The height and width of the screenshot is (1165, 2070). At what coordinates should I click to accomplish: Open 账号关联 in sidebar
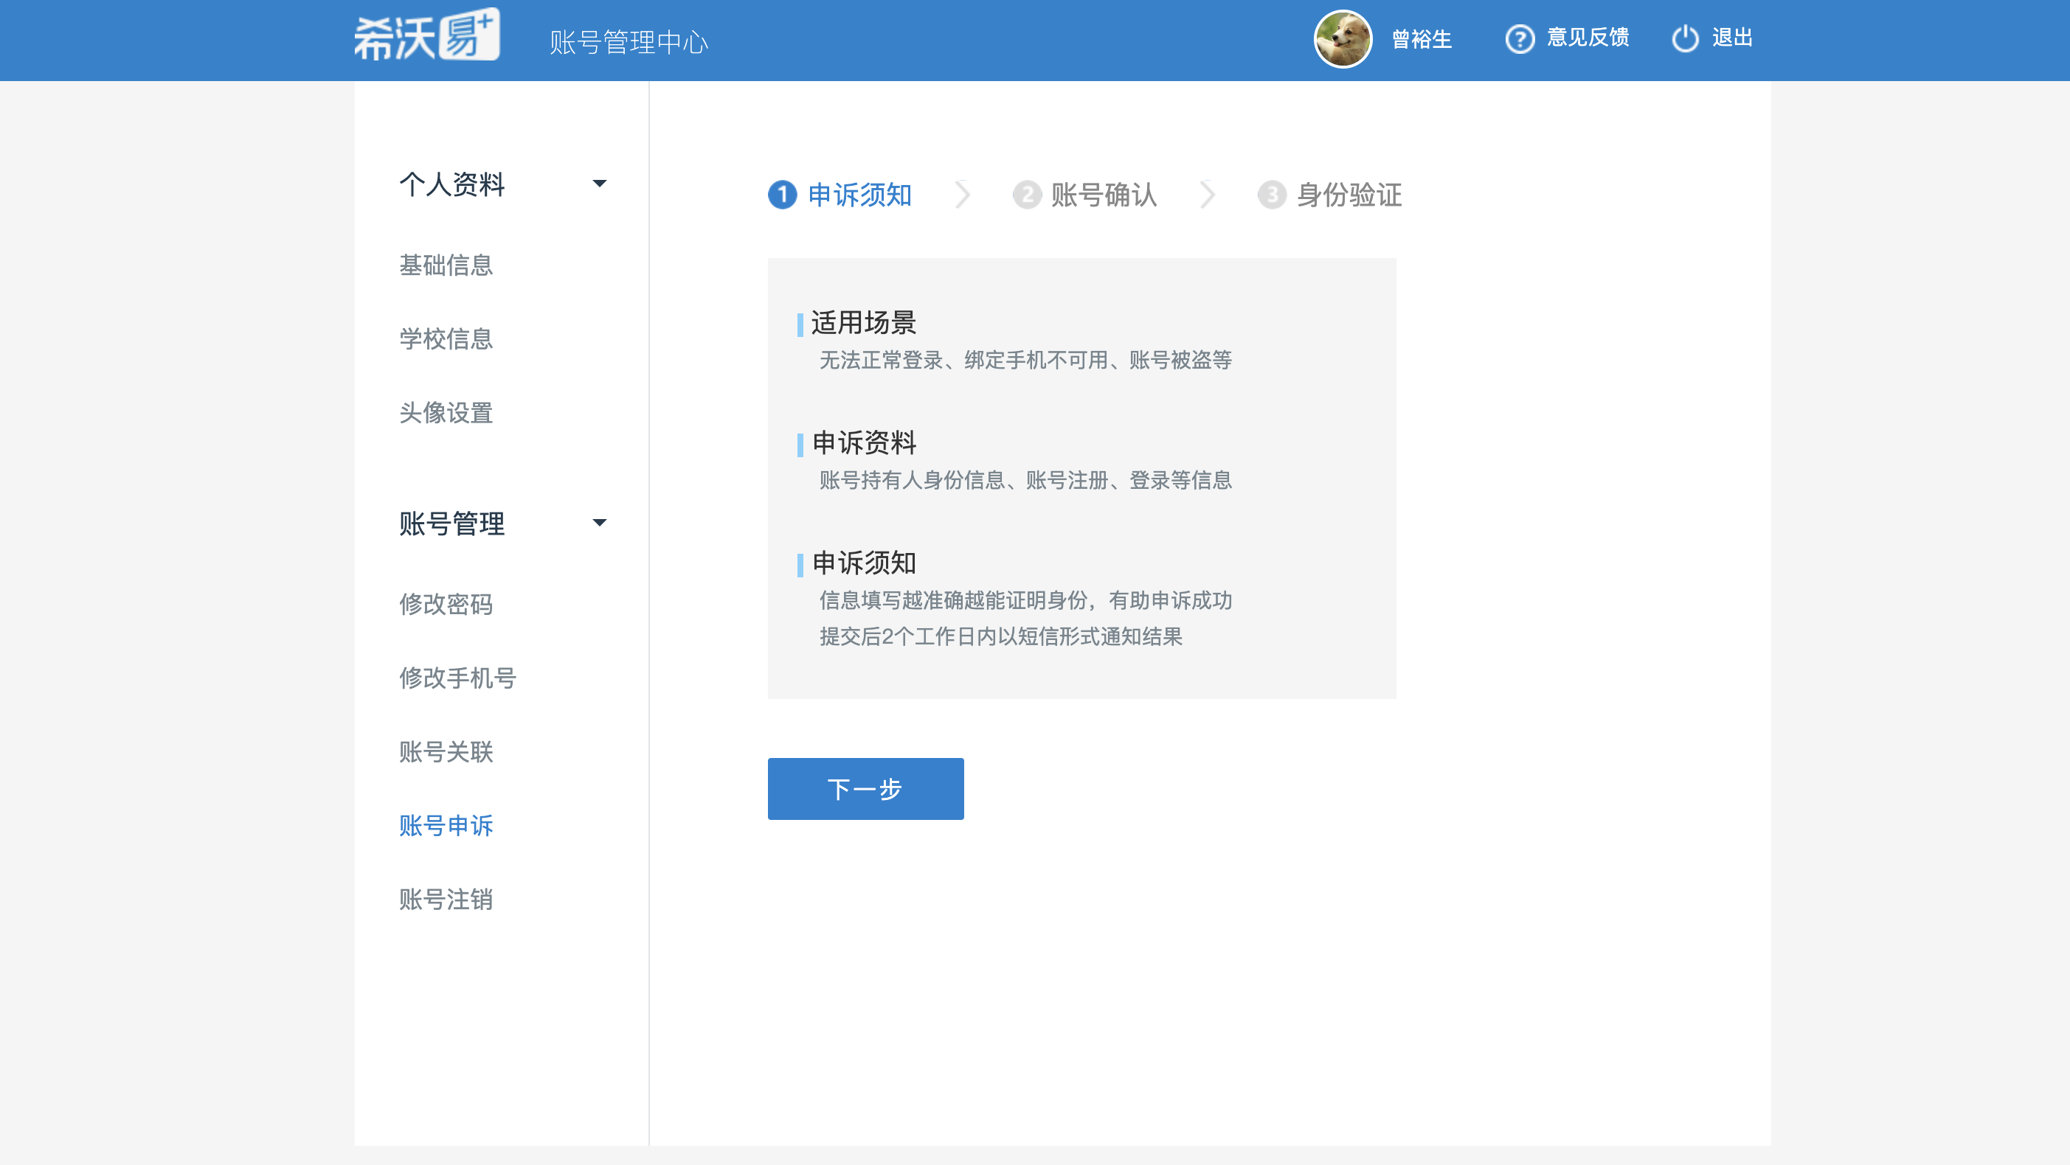446,752
